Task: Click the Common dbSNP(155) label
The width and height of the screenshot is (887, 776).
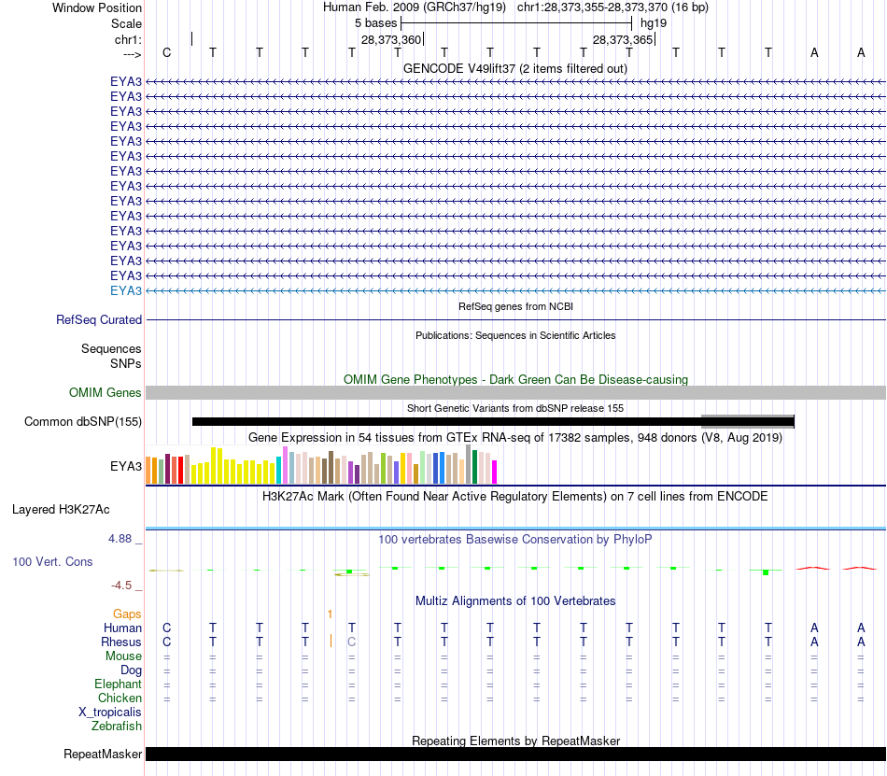Action: pos(82,421)
